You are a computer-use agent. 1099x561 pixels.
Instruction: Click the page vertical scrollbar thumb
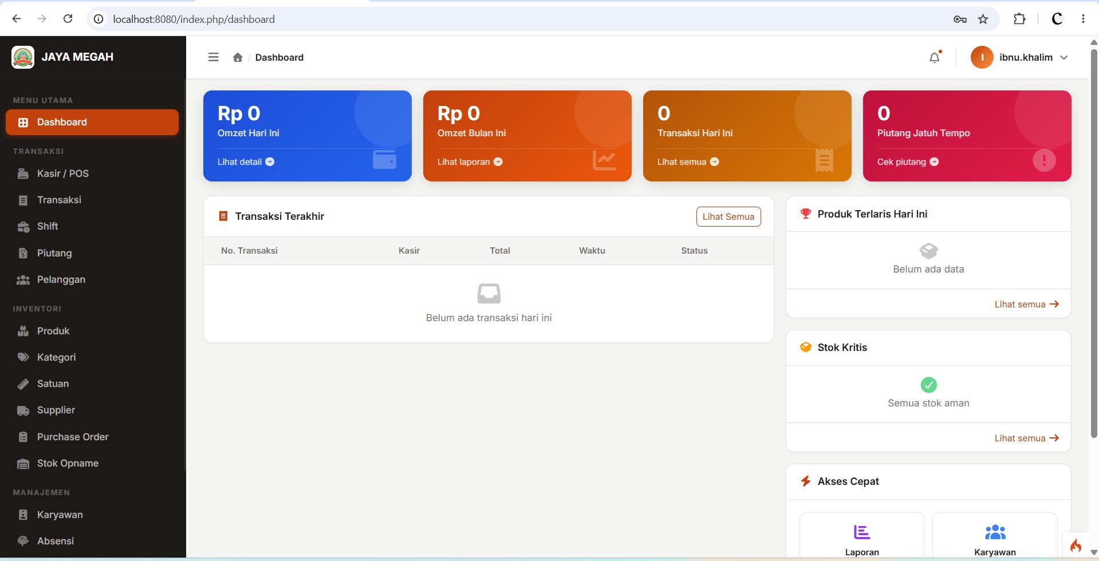coord(1094,243)
